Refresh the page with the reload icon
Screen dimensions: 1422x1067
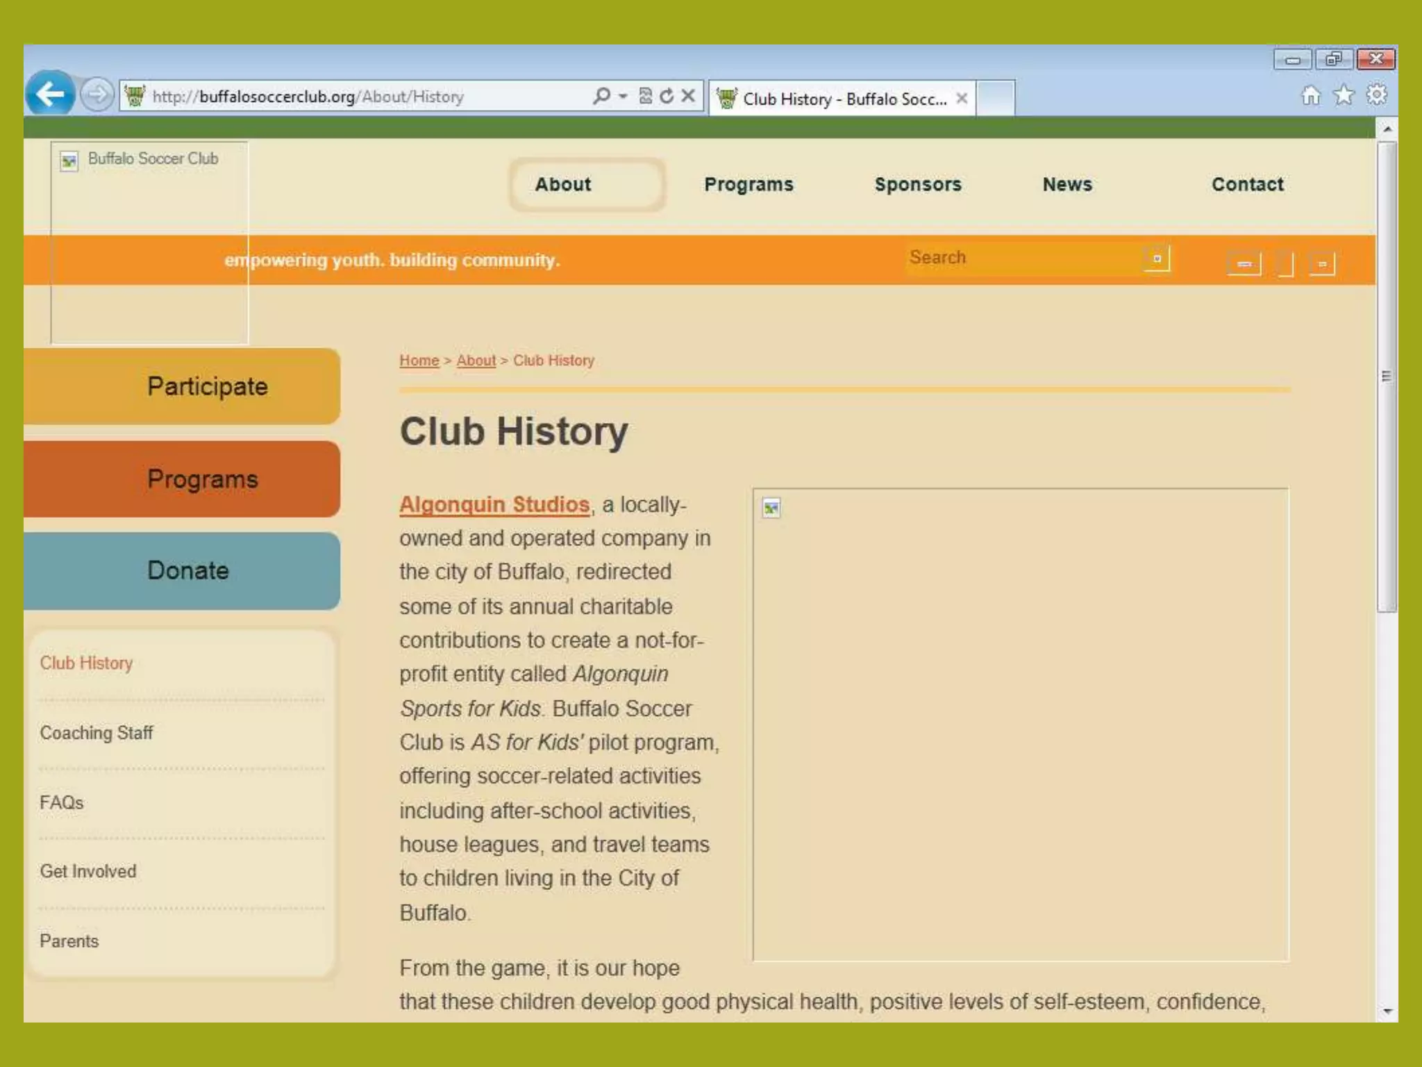click(x=667, y=96)
